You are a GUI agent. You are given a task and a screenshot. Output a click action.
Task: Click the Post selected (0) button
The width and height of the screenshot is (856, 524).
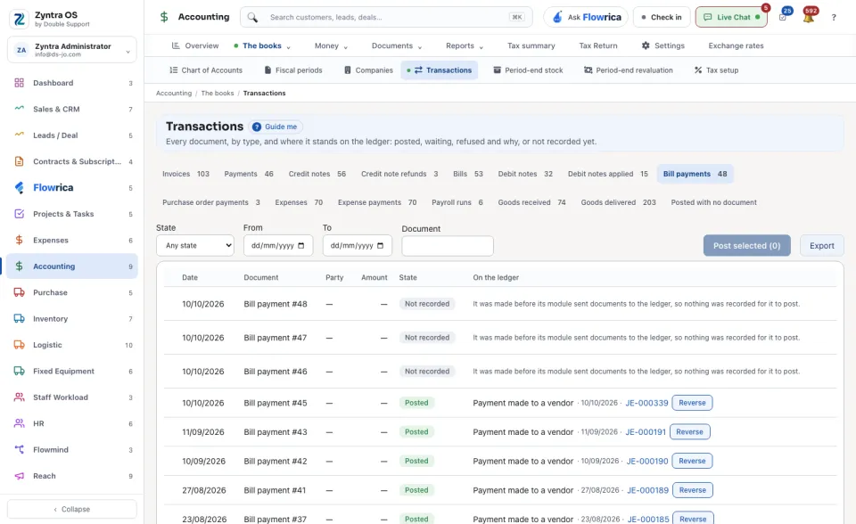point(746,246)
